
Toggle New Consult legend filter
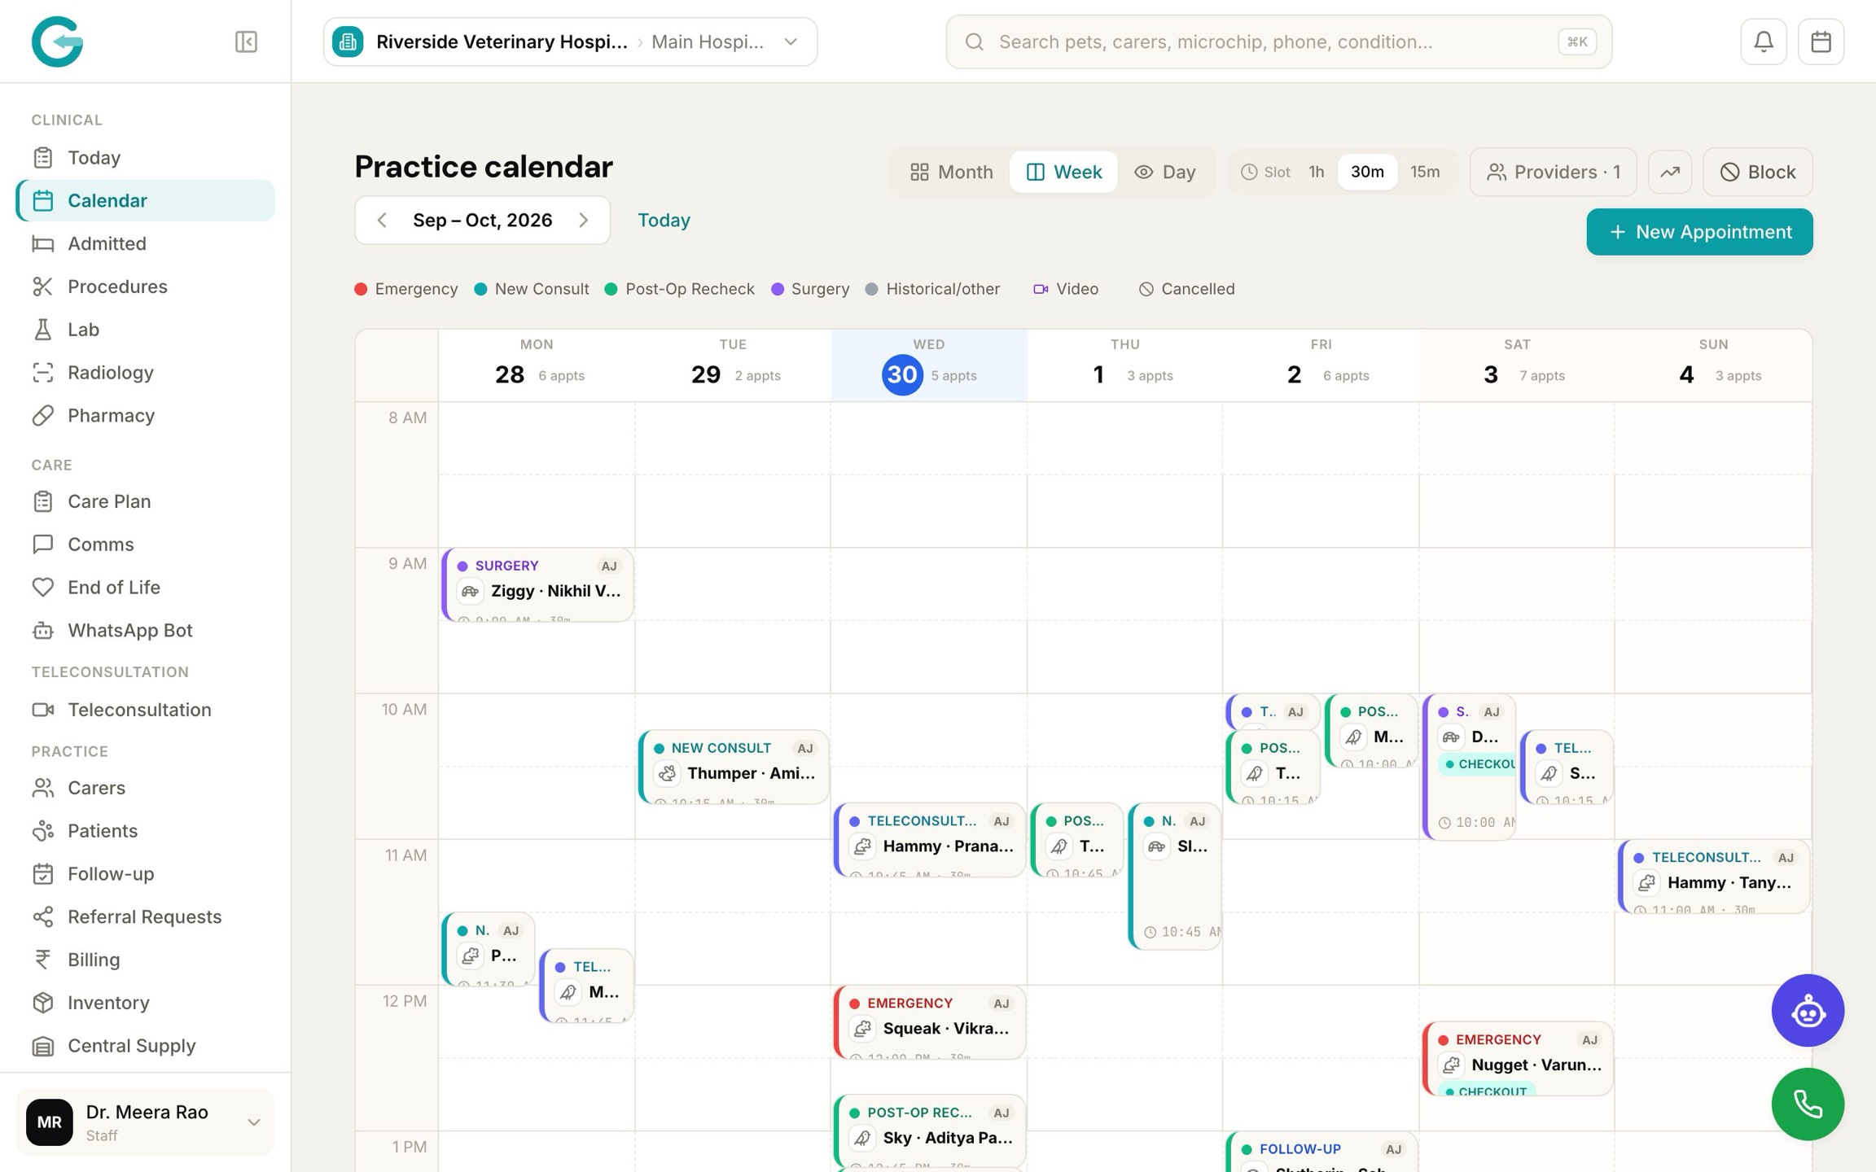tap(532, 289)
